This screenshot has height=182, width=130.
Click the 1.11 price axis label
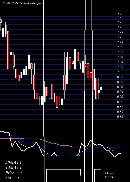pyautogui.click(x=120, y=42)
